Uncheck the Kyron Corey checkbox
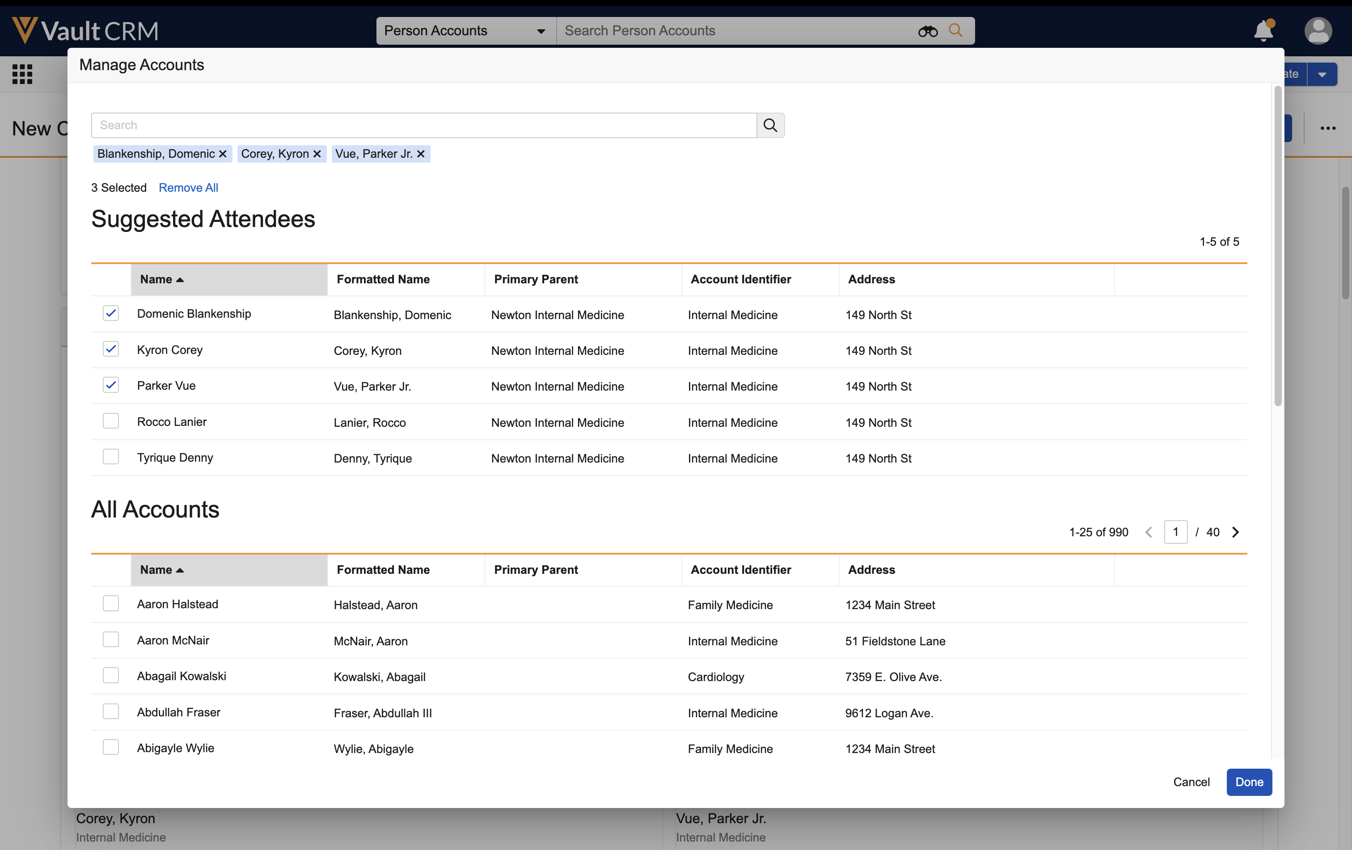Image resolution: width=1352 pixels, height=850 pixels. pos(110,349)
